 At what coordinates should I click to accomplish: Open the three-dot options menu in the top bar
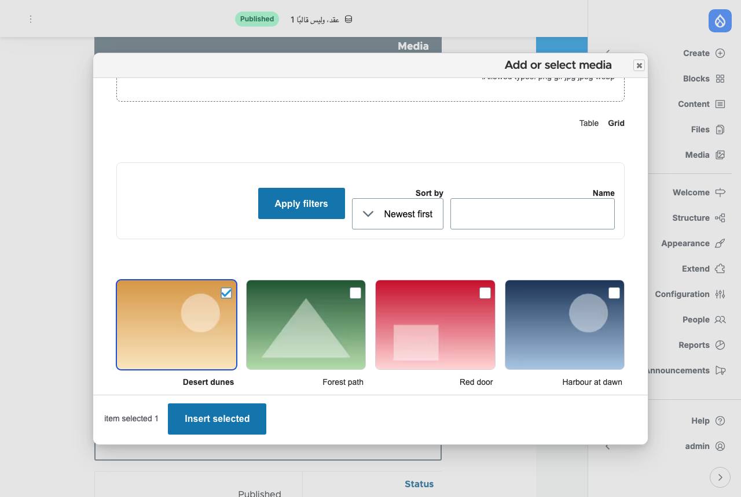(31, 19)
